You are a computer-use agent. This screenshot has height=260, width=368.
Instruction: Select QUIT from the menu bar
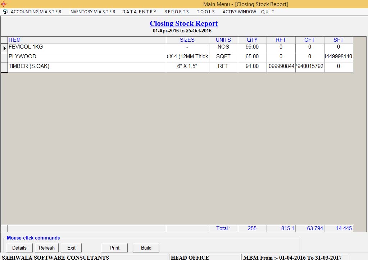click(267, 12)
